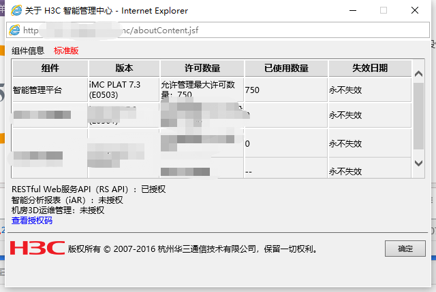436x292 pixels.
Task: Select the iMC PLAT 7.3 (E0503) version cell
Action: [x=124, y=90]
